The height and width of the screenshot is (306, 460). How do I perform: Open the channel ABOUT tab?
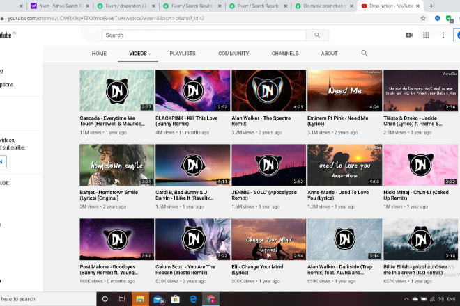pos(329,53)
